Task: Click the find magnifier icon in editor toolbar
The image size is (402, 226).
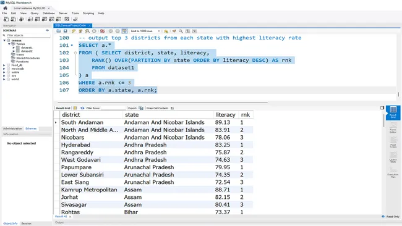Action: click(x=181, y=31)
